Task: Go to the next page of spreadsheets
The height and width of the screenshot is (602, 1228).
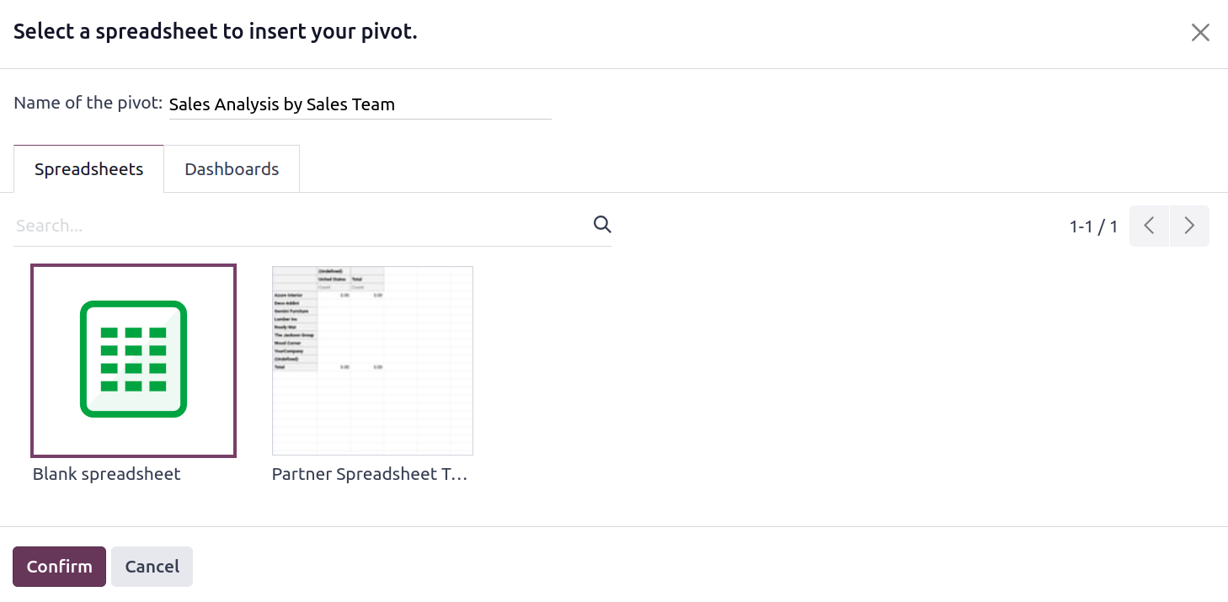Action: (1189, 226)
